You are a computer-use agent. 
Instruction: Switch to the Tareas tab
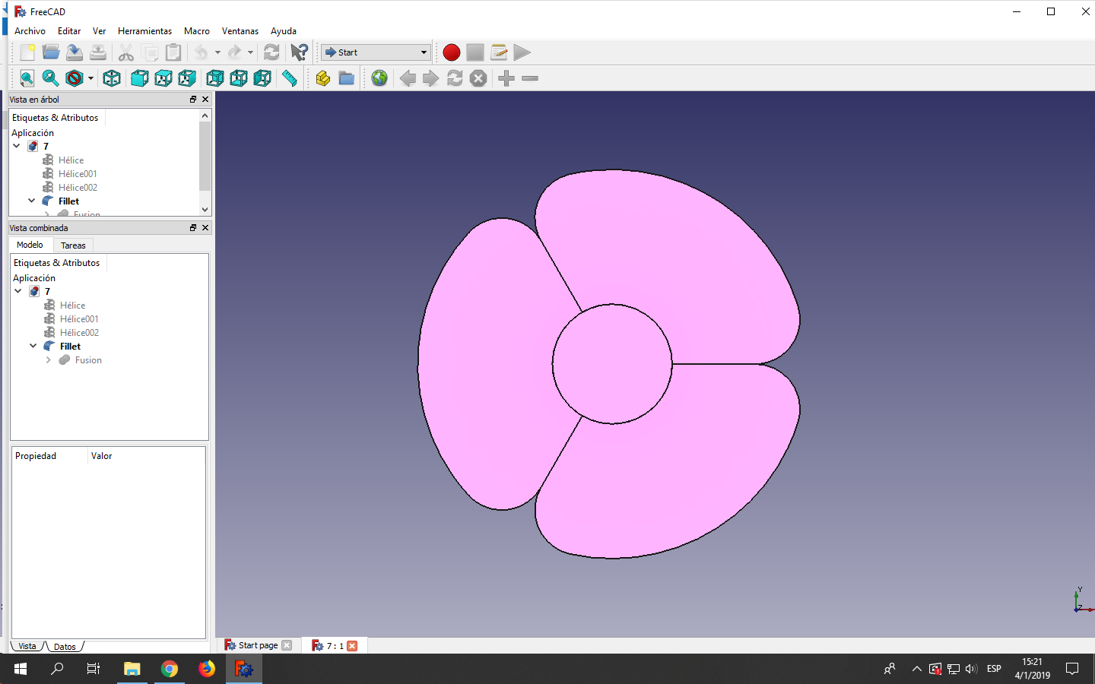[73, 245]
